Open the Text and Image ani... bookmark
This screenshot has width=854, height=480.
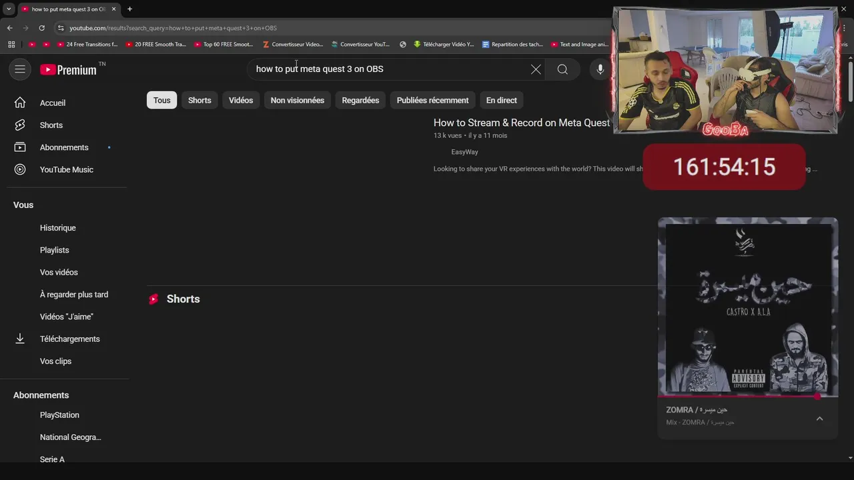(x=579, y=45)
